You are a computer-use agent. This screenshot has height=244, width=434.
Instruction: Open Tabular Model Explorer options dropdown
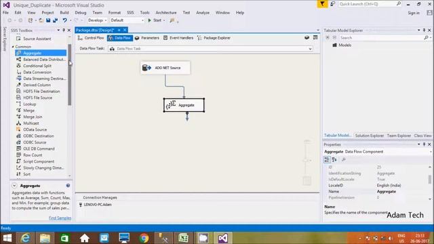[x=419, y=30]
